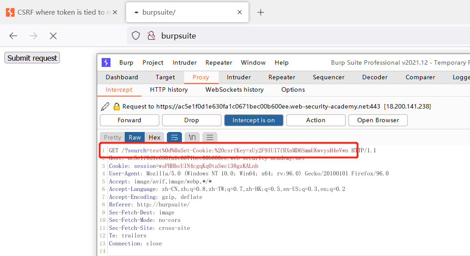470x256 pixels.
Task: Open the Project menu
Action: pyautogui.click(x=153, y=62)
